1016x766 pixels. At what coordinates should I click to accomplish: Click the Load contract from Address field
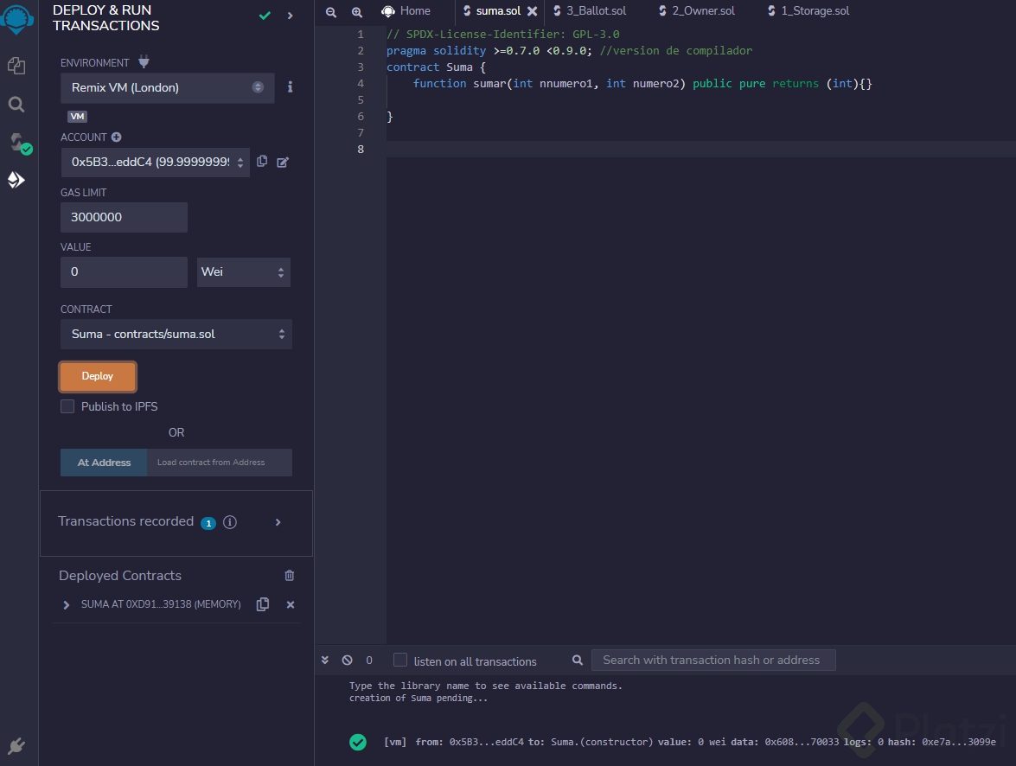click(x=220, y=463)
